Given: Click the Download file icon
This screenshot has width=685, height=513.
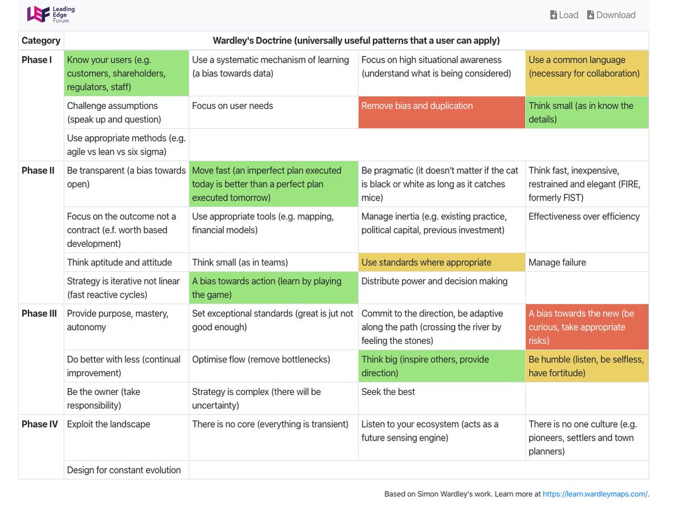Looking at the screenshot, I should point(590,15).
